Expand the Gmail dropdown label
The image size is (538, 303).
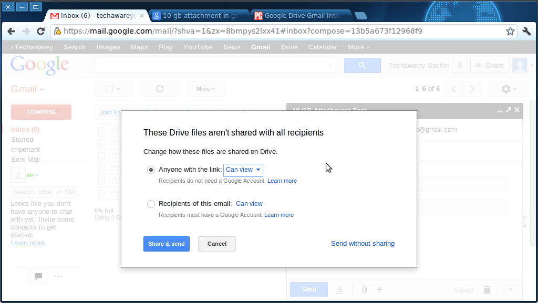tap(27, 89)
